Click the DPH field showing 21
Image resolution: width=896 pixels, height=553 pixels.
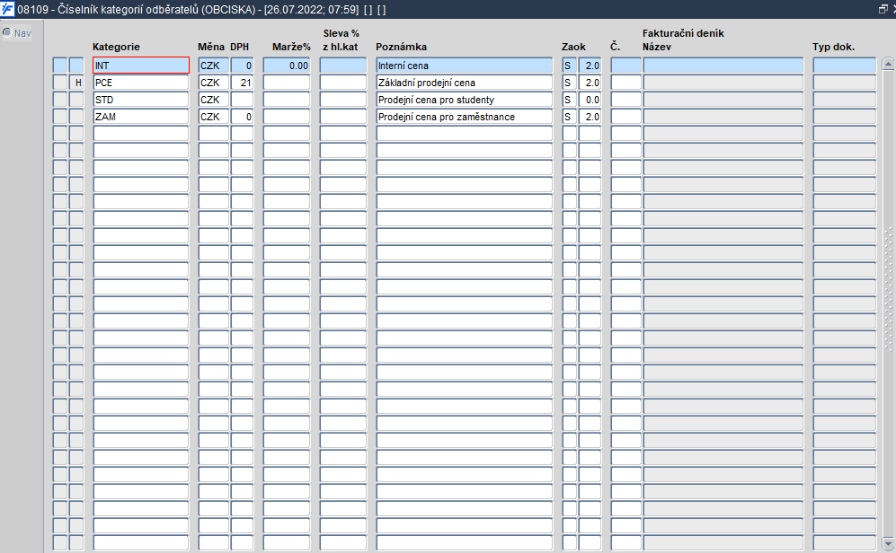pyautogui.click(x=243, y=83)
